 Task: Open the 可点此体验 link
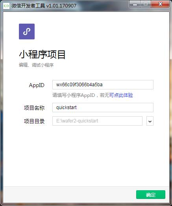coord(121,95)
